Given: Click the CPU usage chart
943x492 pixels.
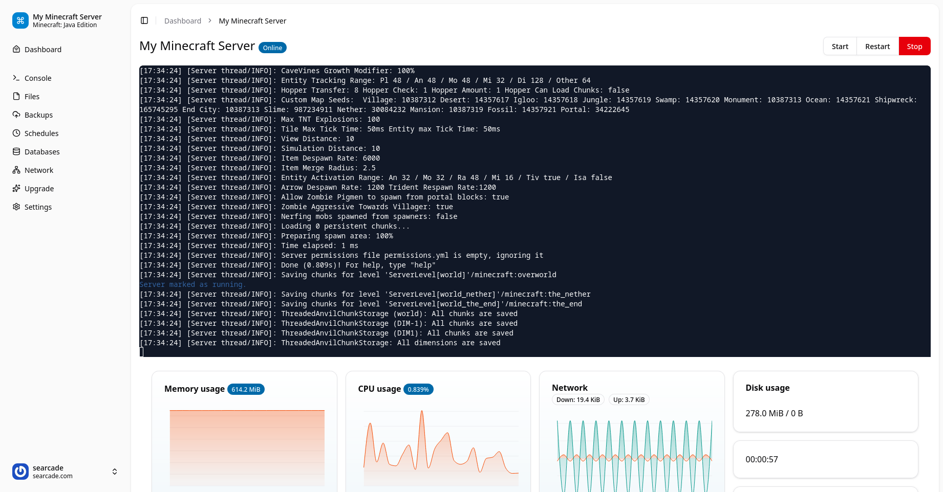Looking at the screenshot, I should [x=441, y=448].
